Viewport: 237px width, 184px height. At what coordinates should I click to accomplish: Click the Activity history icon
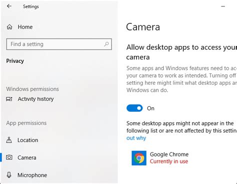9,99
